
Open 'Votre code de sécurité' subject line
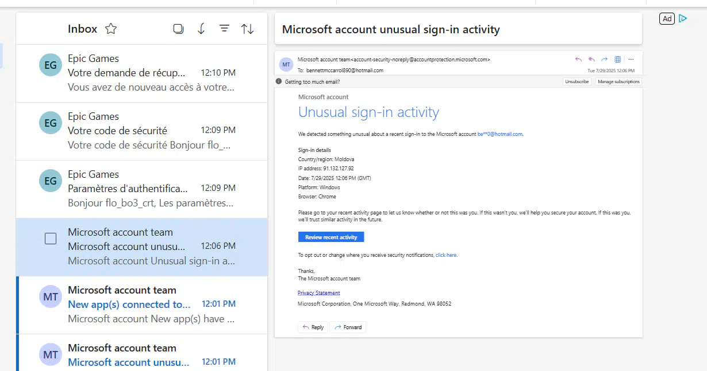pyautogui.click(x=117, y=131)
